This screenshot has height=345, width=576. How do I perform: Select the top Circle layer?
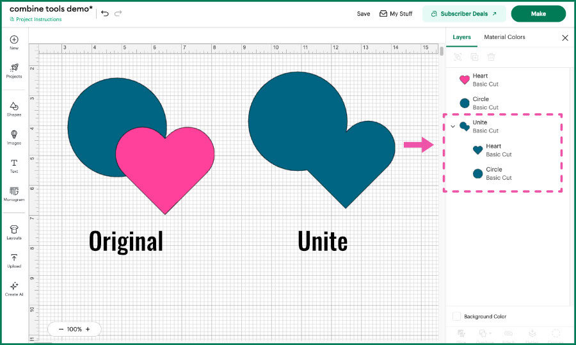pos(508,103)
